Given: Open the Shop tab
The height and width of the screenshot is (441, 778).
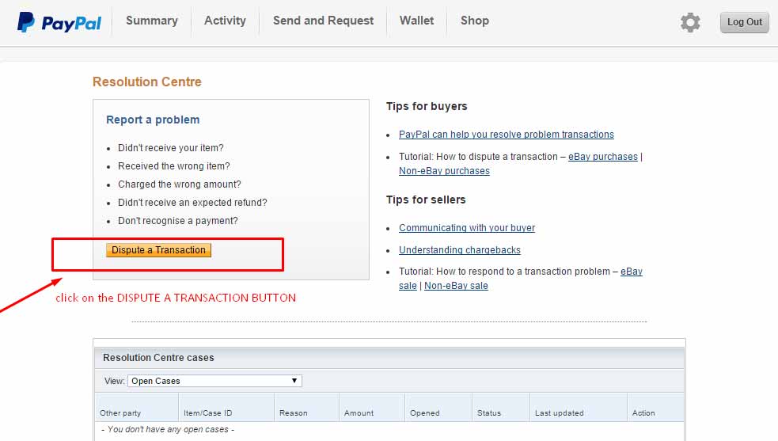Looking at the screenshot, I should click(x=475, y=21).
